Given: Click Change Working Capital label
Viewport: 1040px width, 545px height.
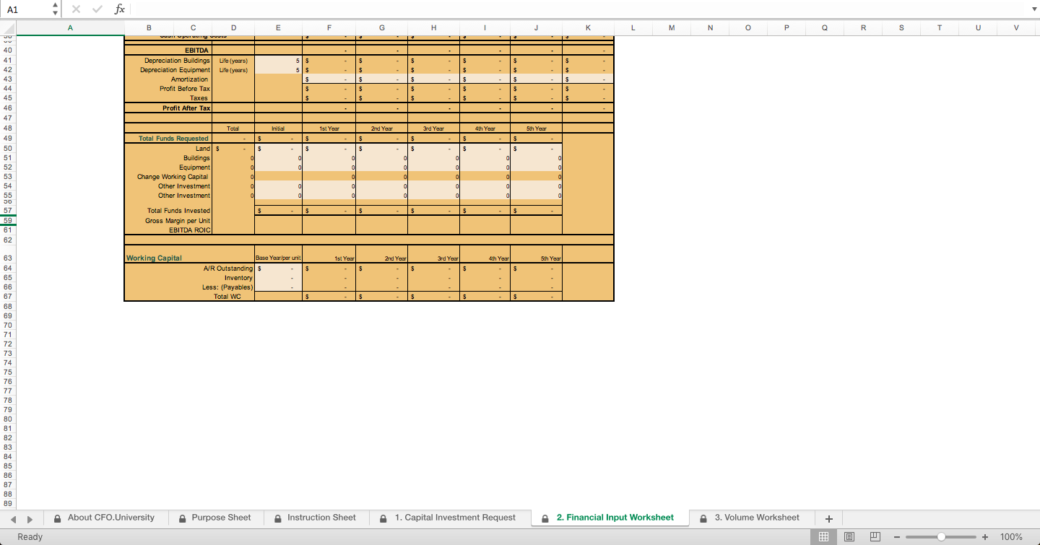Looking at the screenshot, I should tap(173, 177).
